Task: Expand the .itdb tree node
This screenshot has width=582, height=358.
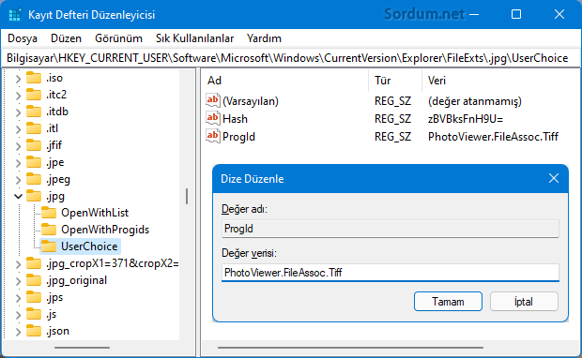Action: point(18,112)
